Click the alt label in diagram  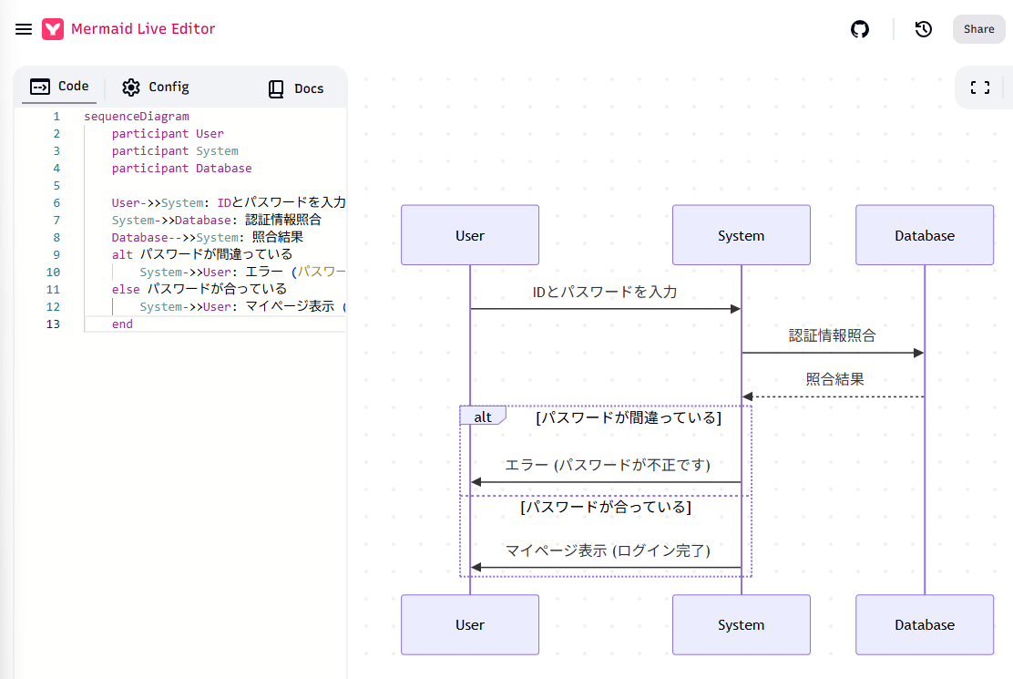[x=482, y=417]
